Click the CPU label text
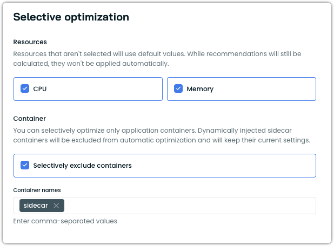334x246 pixels. coord(40,89)
